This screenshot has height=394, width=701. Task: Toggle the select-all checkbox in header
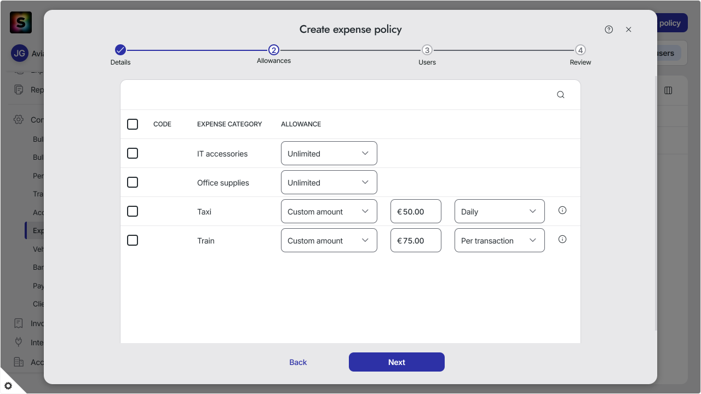coord(133,124)
